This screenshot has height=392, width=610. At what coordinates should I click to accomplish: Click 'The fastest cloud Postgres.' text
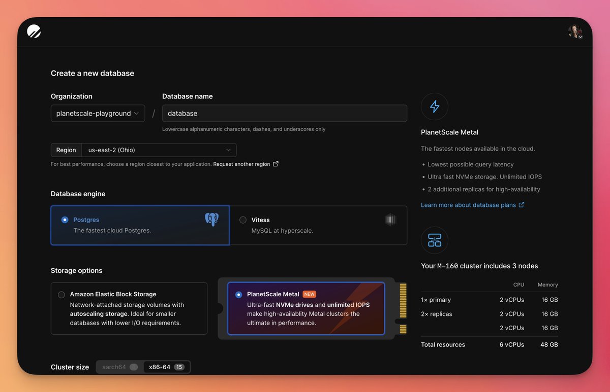click(112, 230)
